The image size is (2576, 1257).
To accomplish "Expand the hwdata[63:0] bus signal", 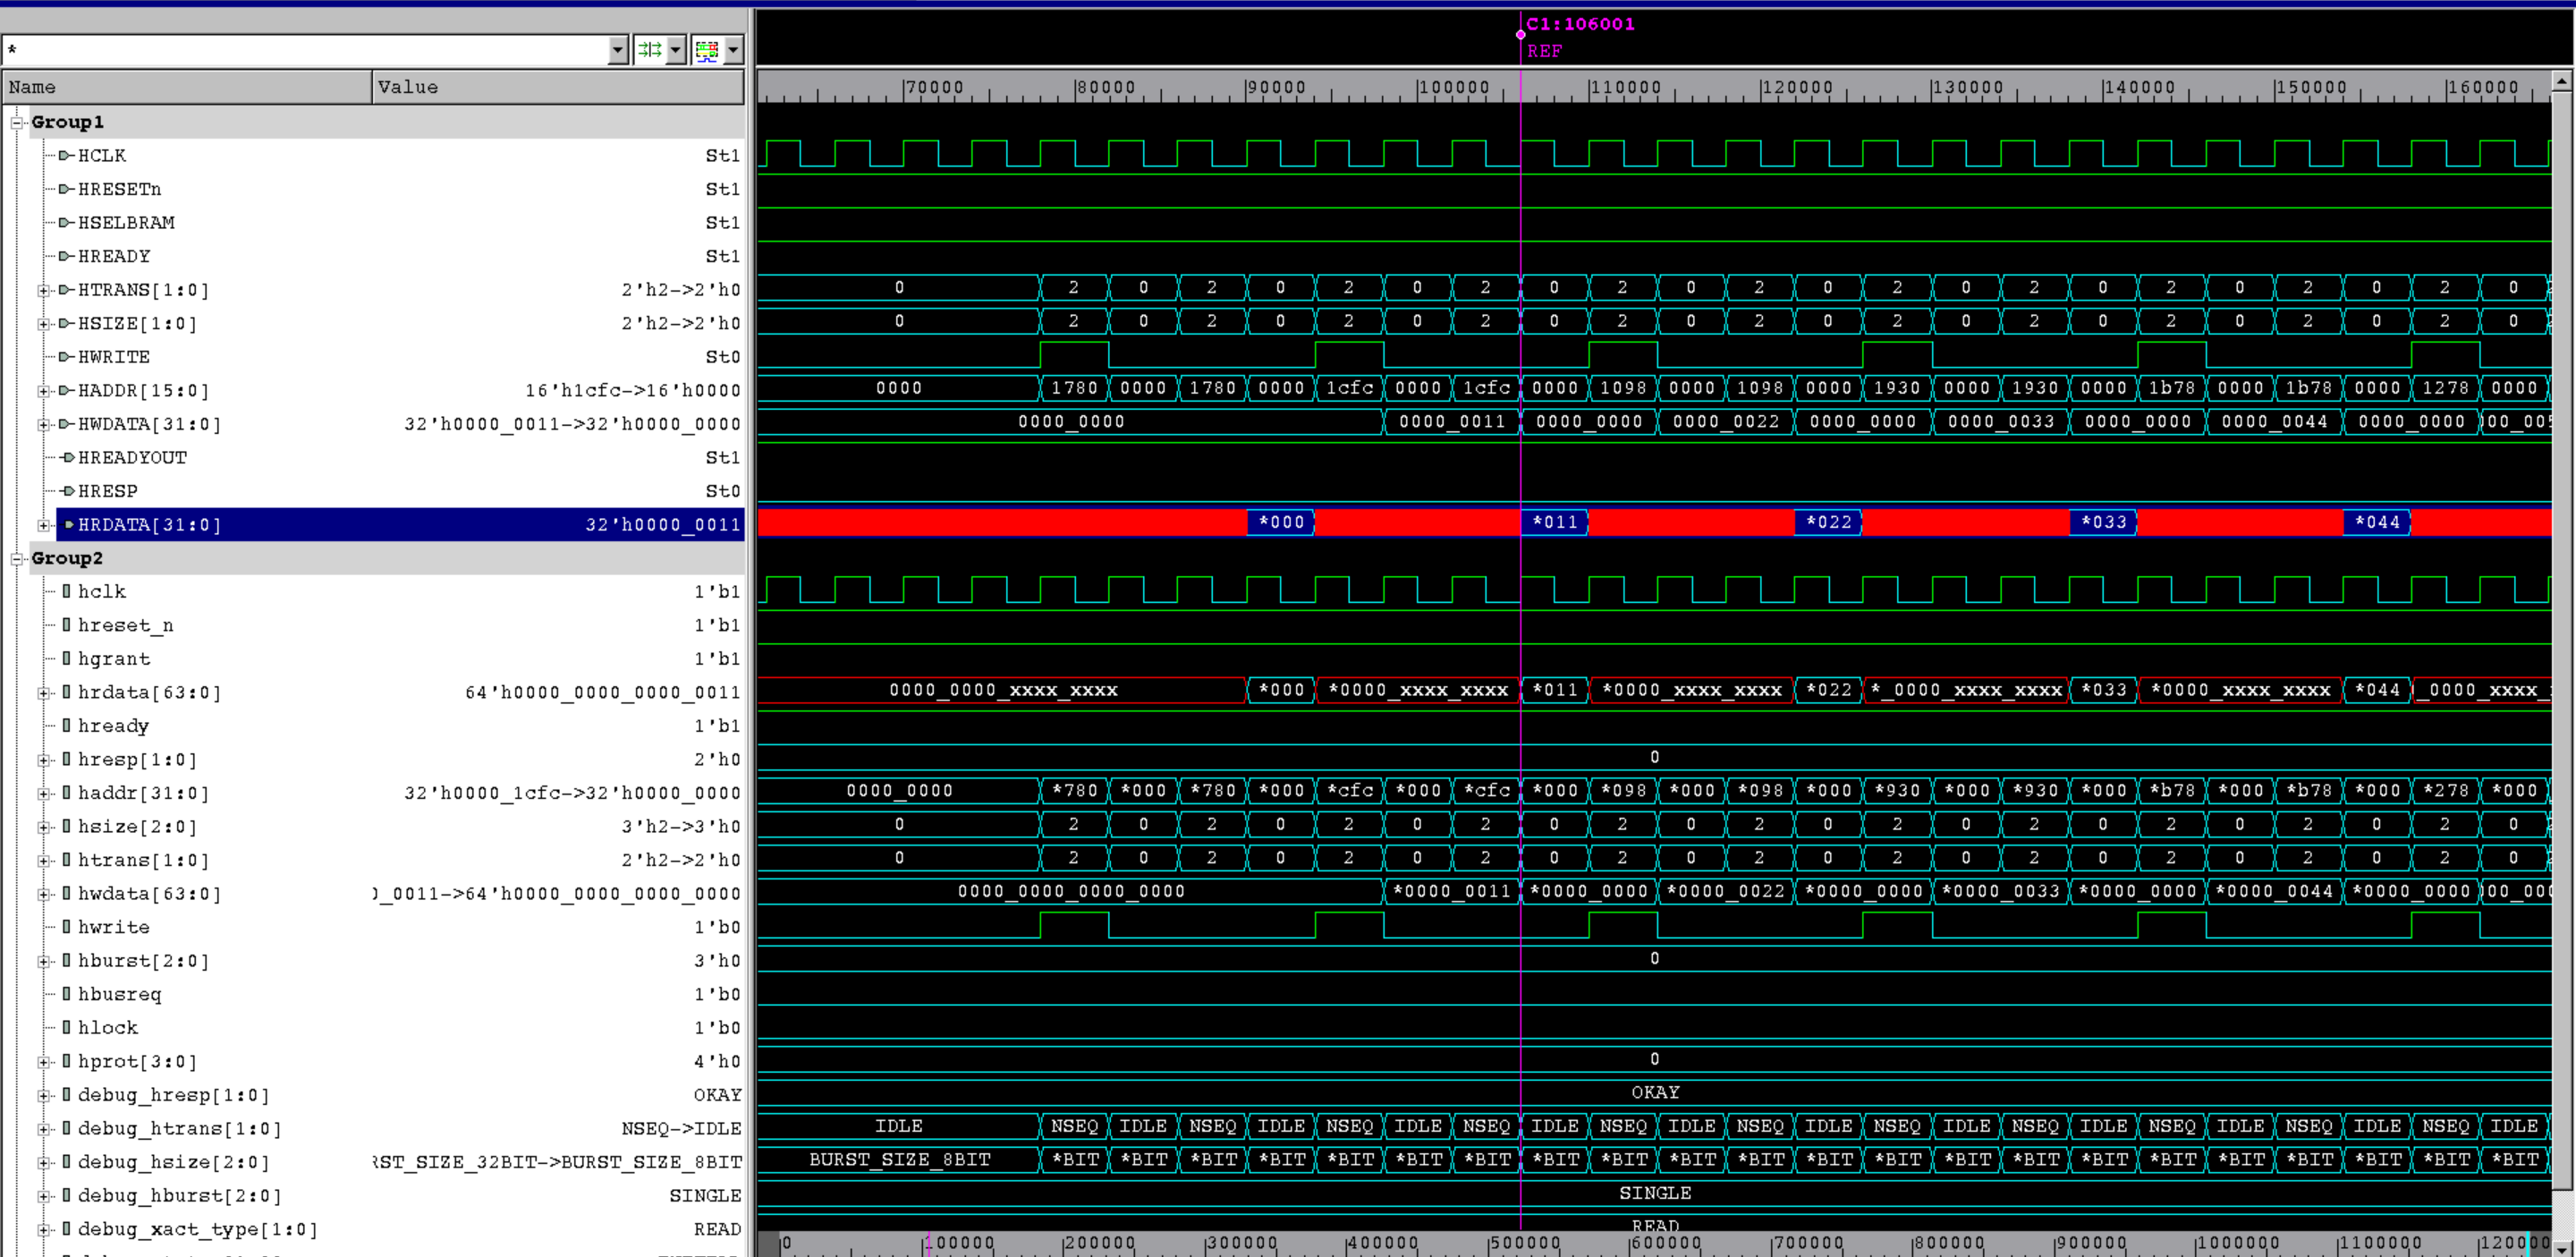I will (43, 893).
